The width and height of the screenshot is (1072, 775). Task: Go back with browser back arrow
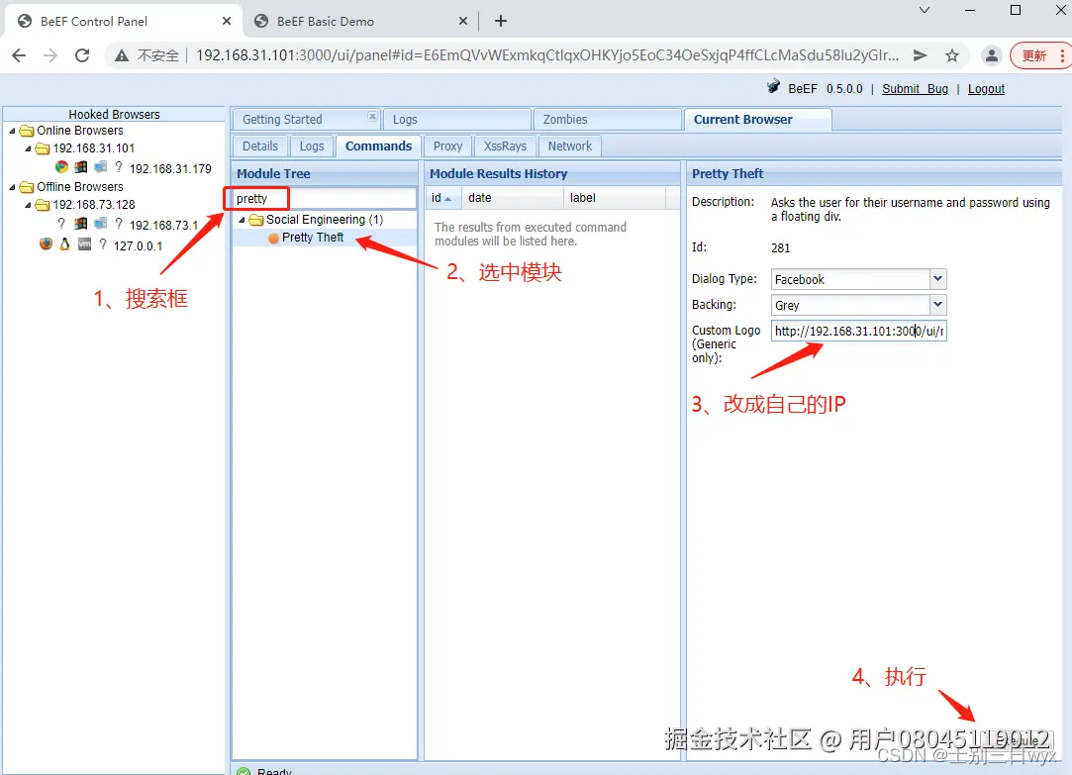pyautogui.click(x=19, y=55)
